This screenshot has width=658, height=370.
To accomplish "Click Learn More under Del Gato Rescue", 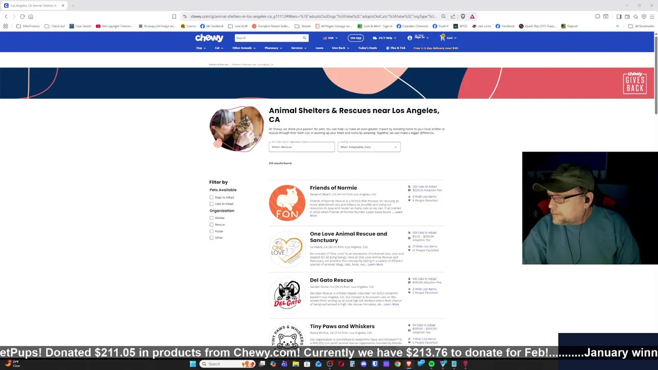I will (x=391, y=304).
